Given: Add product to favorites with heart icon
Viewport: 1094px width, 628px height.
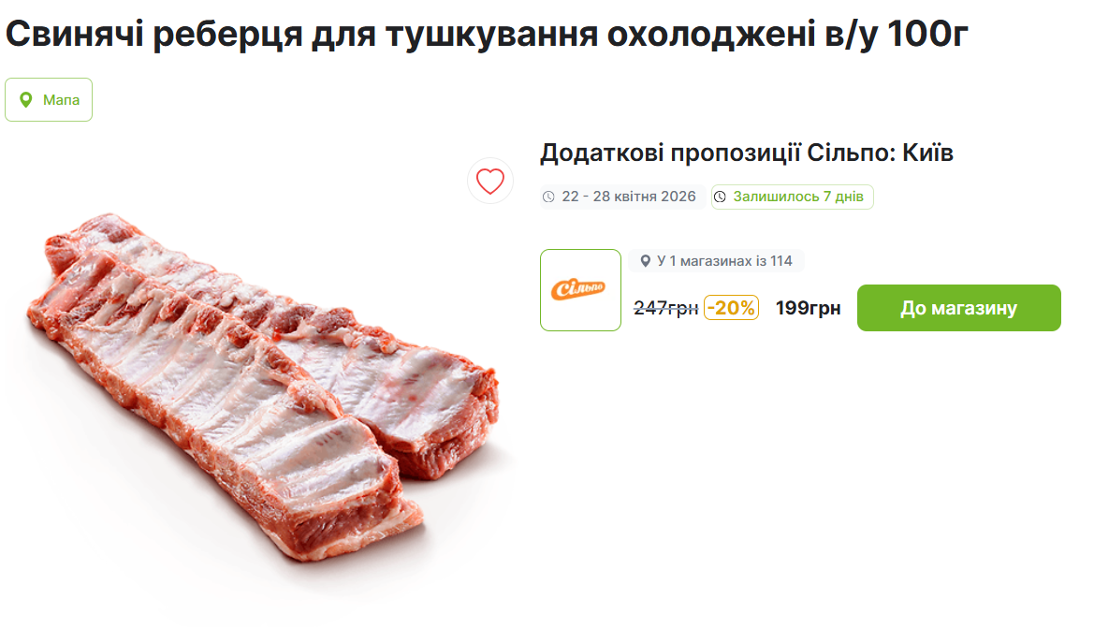Looking at the screenshot, I should coord(490,181).
